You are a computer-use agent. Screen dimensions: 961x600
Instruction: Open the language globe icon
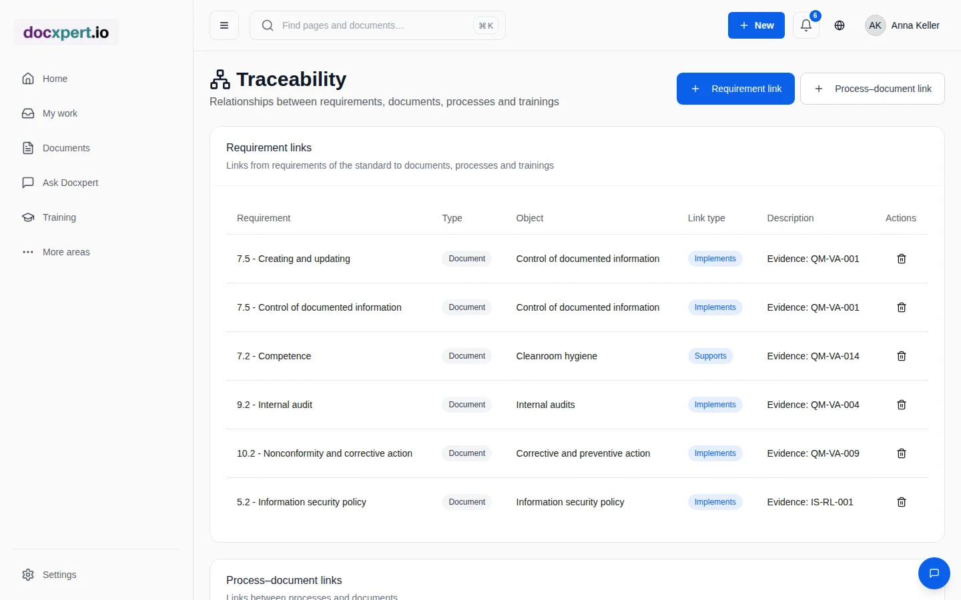point(840,25)
